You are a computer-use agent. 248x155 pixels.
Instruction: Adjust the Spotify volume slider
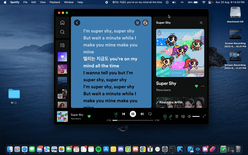click(196, 117)
